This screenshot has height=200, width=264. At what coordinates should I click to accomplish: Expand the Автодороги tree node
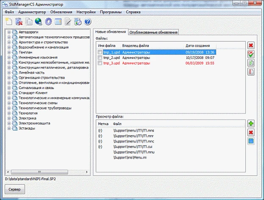[9, 32]
